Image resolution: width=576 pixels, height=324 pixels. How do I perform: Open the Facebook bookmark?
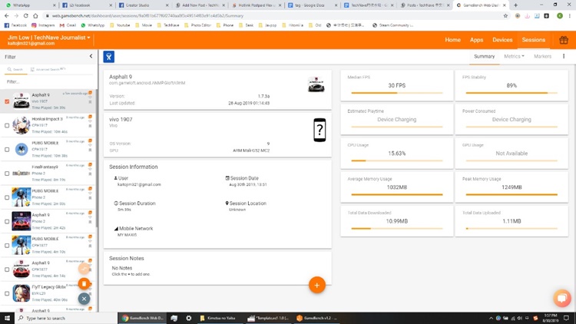pos(15,25)
